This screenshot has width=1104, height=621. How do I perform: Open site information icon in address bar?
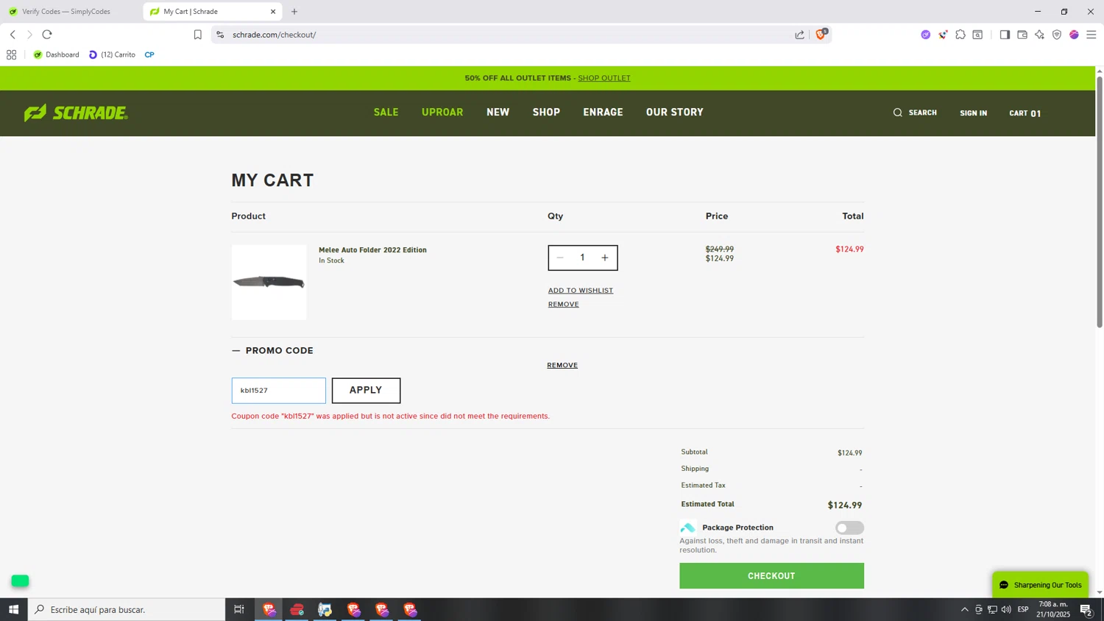point(220,35)
